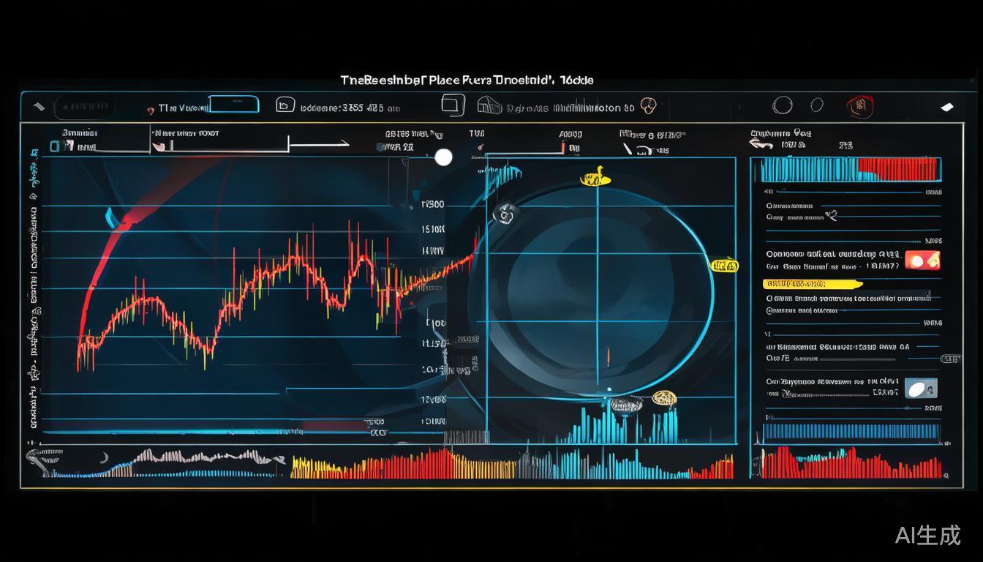The height and width of the screenshot is (562, 983).
Task: Expand the left-arrow control in right panel header
Action: pyautogui.click(x=763, y=146)
